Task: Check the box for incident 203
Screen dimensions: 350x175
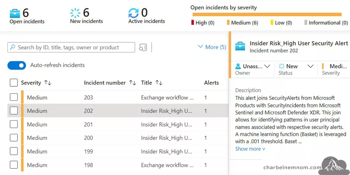Action: pos(14,97)
